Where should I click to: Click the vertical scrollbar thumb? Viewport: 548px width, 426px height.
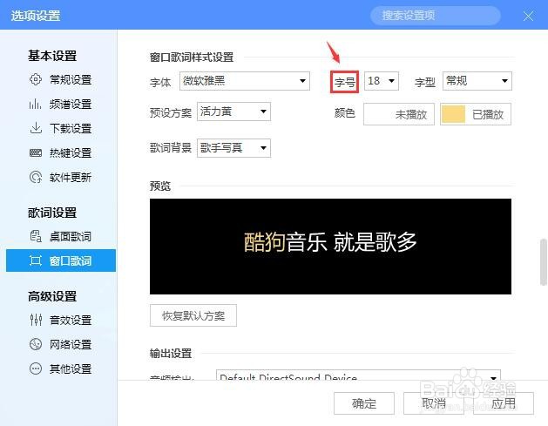[x=544, y=262]
